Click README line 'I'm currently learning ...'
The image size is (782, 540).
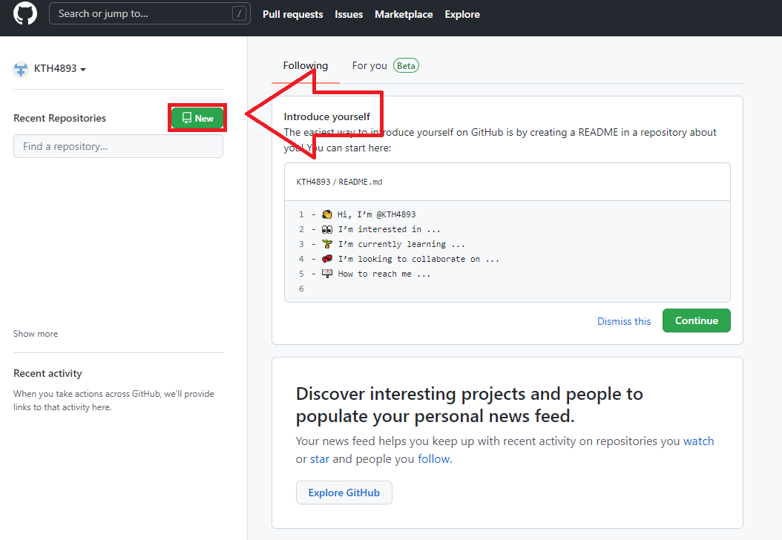[401, 244]
